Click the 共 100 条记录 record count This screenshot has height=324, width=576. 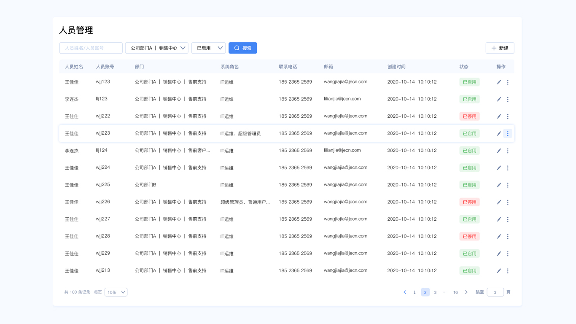pyautogui.click(x=77, y=292)
